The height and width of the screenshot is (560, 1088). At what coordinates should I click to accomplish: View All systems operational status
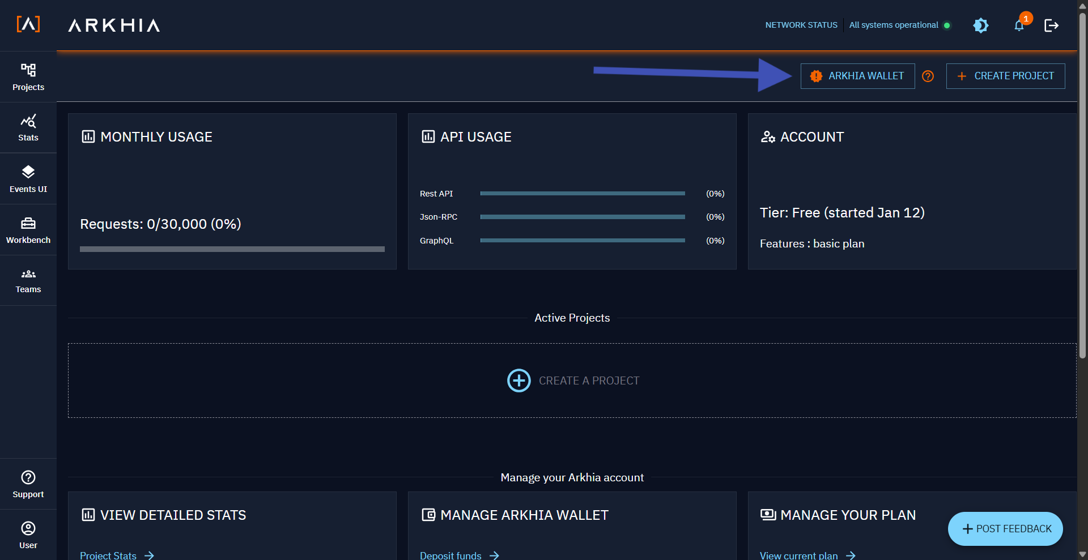(x=894, y=25)
